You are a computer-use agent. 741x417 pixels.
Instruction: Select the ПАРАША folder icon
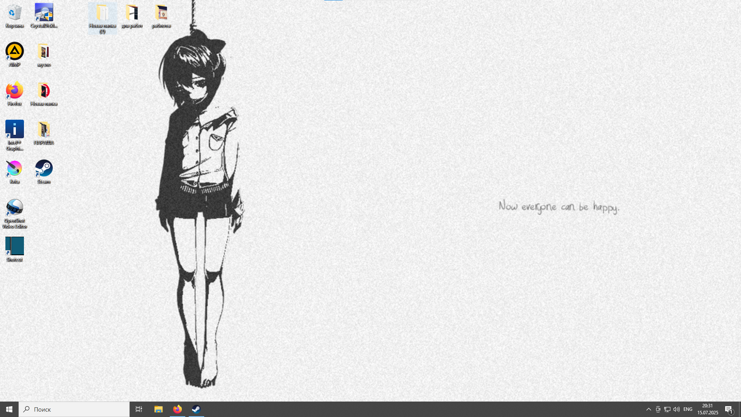click(44, 133)
